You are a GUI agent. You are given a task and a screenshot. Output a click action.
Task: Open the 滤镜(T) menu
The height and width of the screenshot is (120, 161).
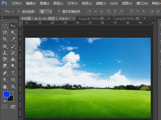click(101, 3)
